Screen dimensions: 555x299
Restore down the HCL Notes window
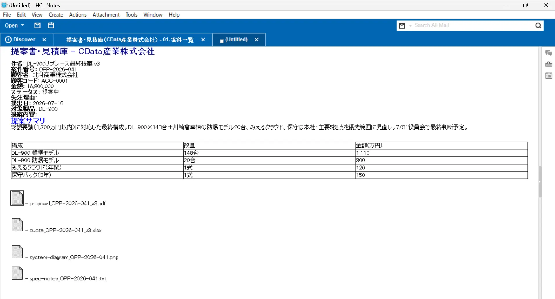coord(525,5)
